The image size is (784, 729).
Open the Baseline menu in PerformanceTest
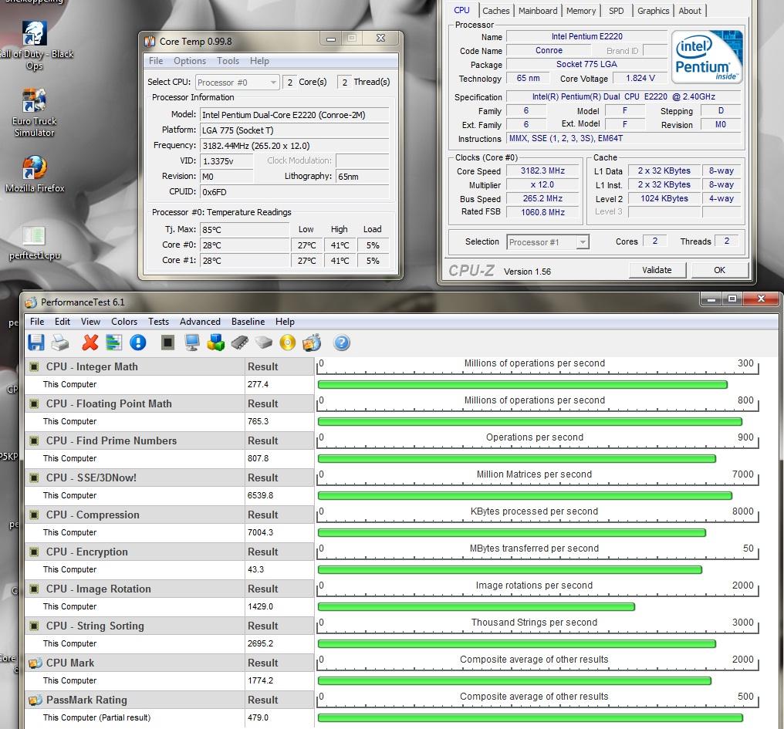coord(248,322)
